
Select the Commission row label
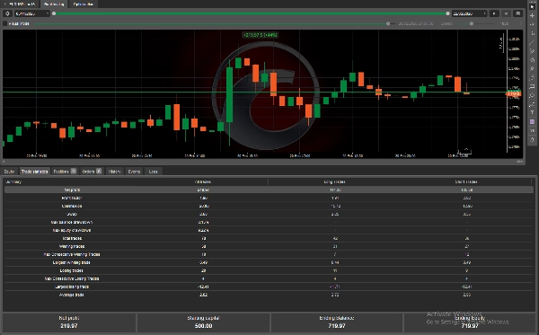pos(72,207)
